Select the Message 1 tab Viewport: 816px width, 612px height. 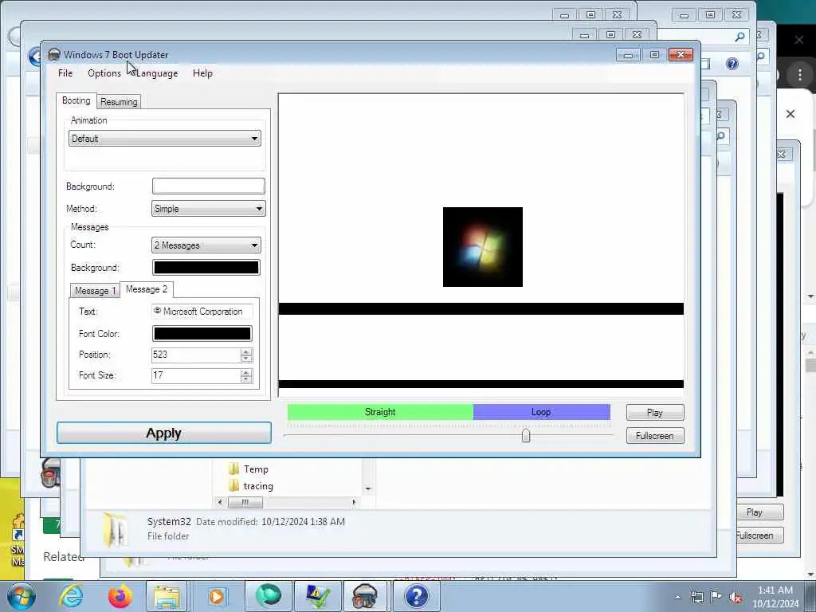point(95,290)
